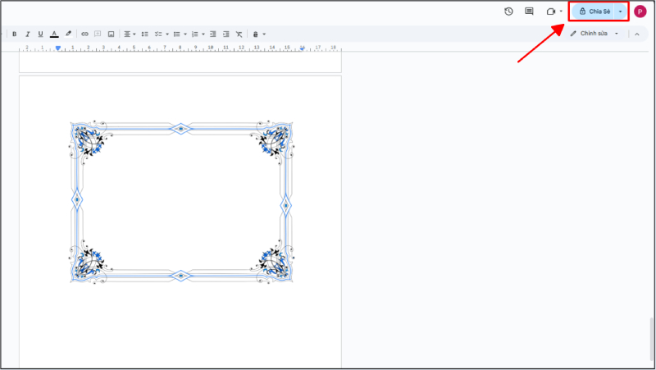This screenshot has width=656, height=370.
Task: Click the decrease indent icon
Action: pos(213,34)
